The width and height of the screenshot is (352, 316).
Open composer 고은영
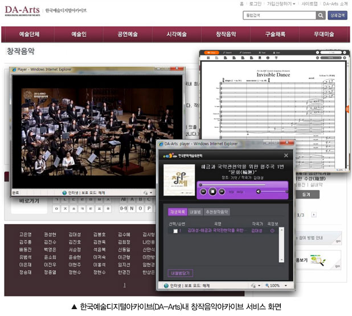26,234
